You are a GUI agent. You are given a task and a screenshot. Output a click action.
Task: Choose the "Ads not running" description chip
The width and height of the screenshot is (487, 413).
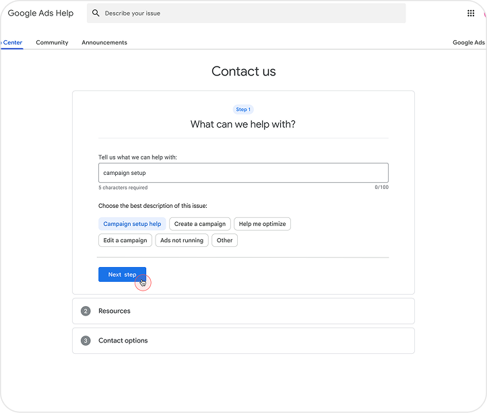[182, 241]
